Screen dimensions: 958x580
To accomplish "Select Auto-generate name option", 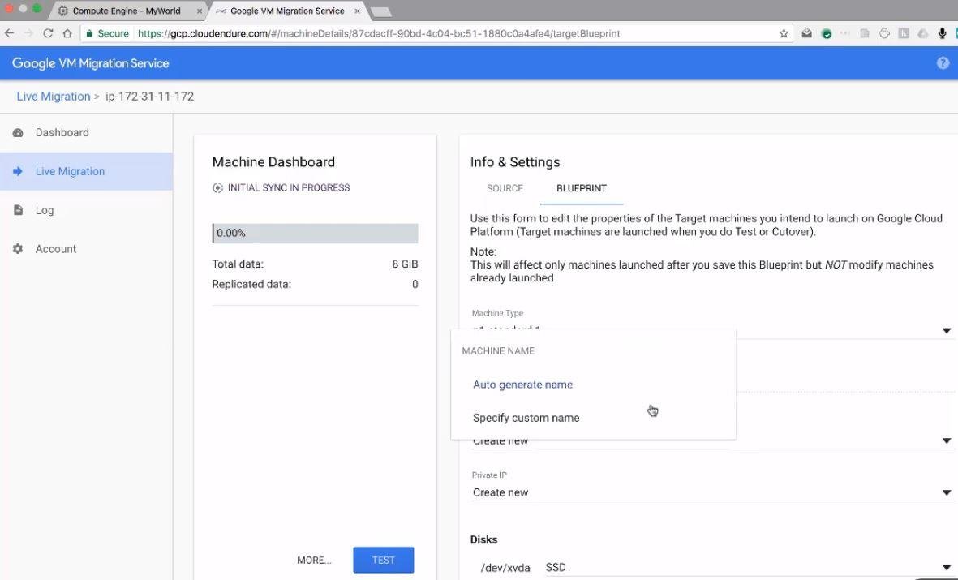I will [522, 385].
